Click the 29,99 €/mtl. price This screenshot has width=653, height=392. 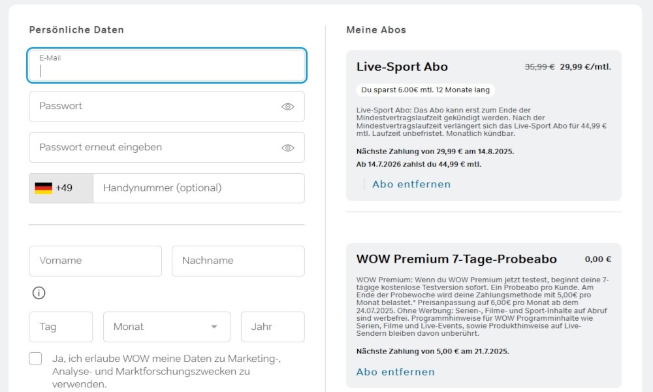tap(586, 67)
